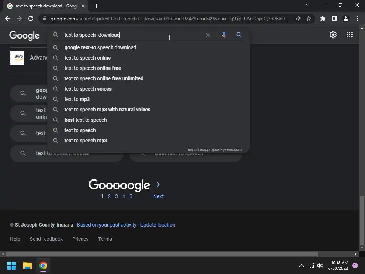The height and width of the screenshot is (274, 365).
Task: Clear the search box with the X icon
Action: pyautogui.click(x=208, y=35)
